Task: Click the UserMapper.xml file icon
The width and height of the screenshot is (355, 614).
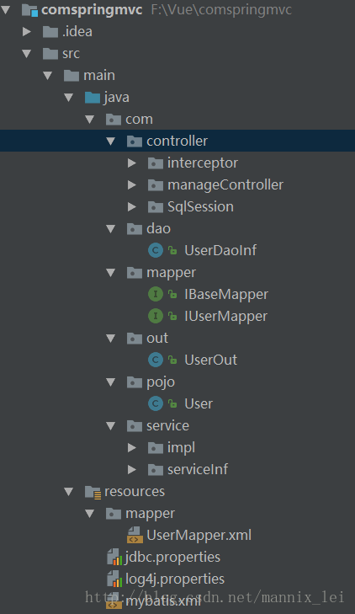Action: [135, 535]
